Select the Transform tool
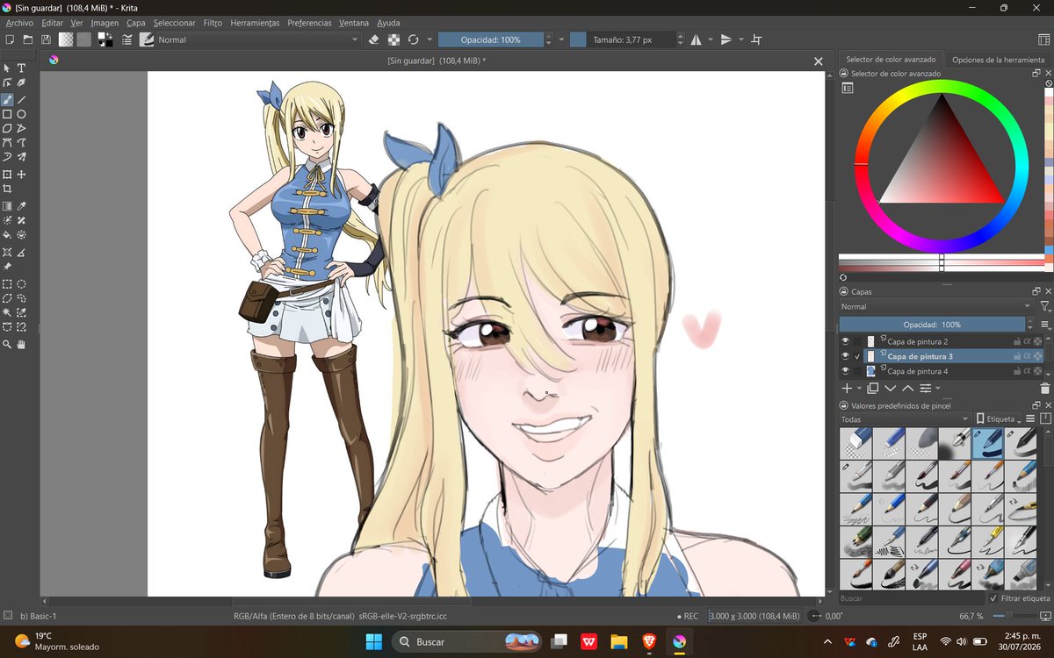The image size is (1054, 658). (x=7, y=175)
